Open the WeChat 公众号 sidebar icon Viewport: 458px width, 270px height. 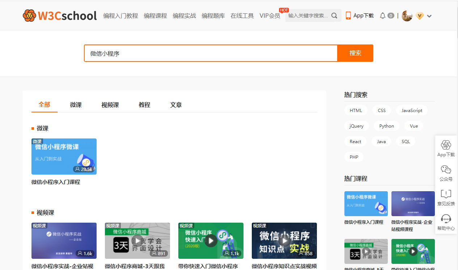(x=446, y=170)
